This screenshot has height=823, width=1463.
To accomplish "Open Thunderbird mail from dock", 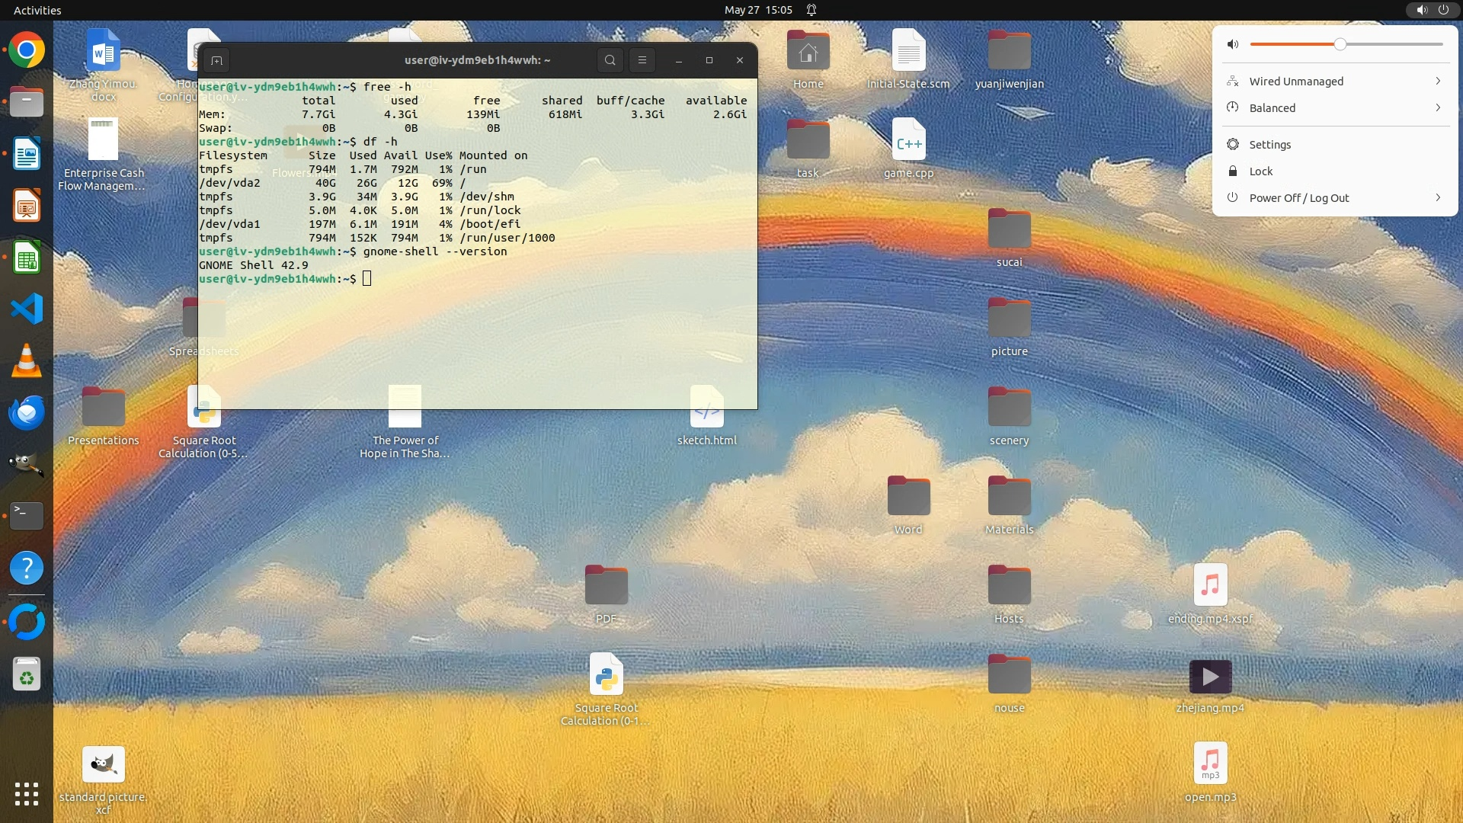I will coord(27,412).
